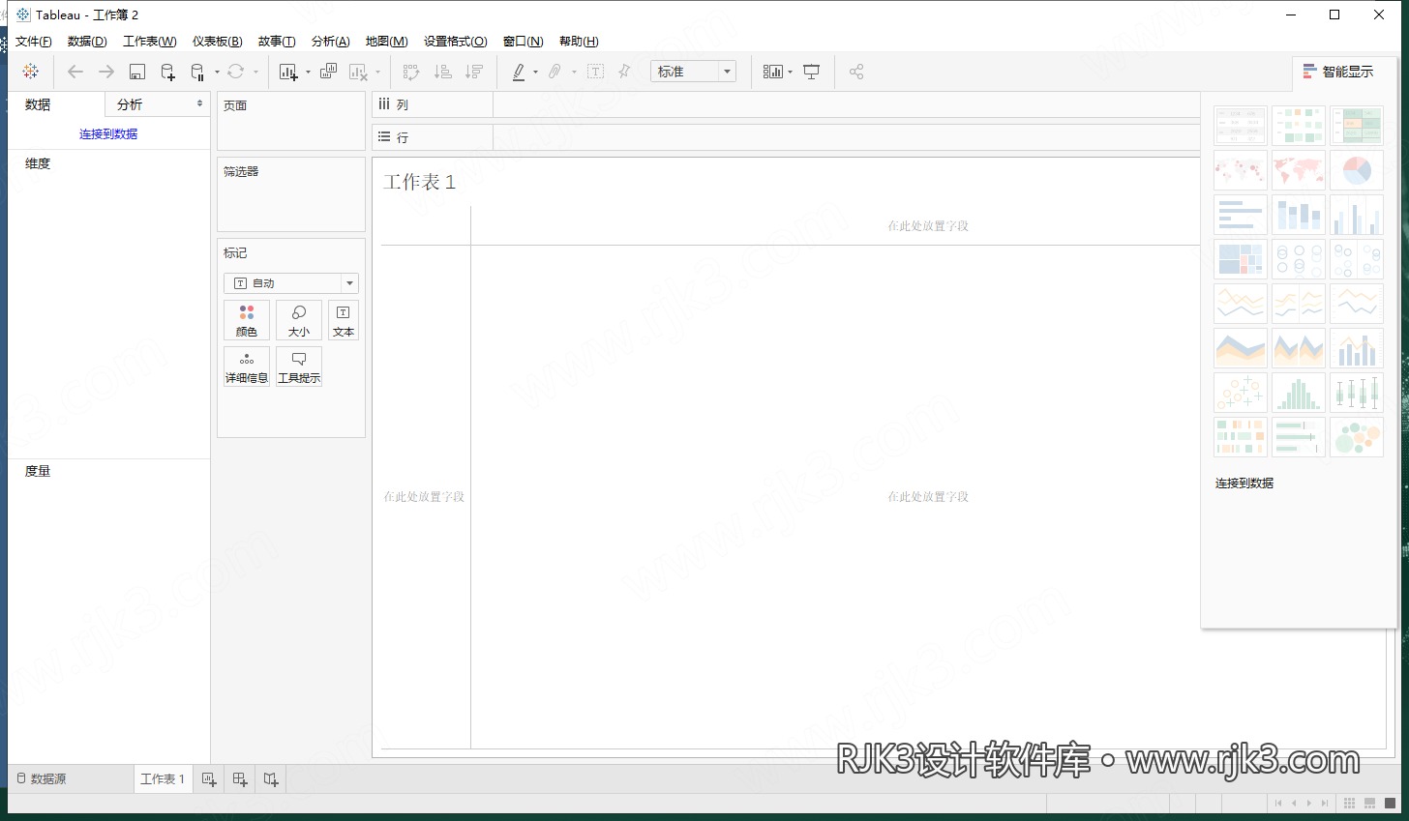
Task: Click the Detail (详细信息) marks card button
Action: click(247, 367)
